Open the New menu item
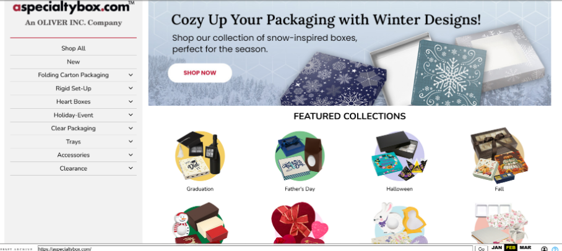This screenshot has height=251, width=562. [74, 62]
